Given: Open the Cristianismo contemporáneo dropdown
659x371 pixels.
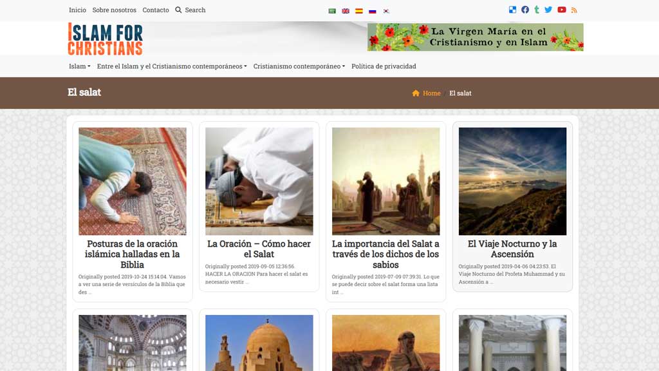Looking at the screenshot, I should tap(299, 66).
